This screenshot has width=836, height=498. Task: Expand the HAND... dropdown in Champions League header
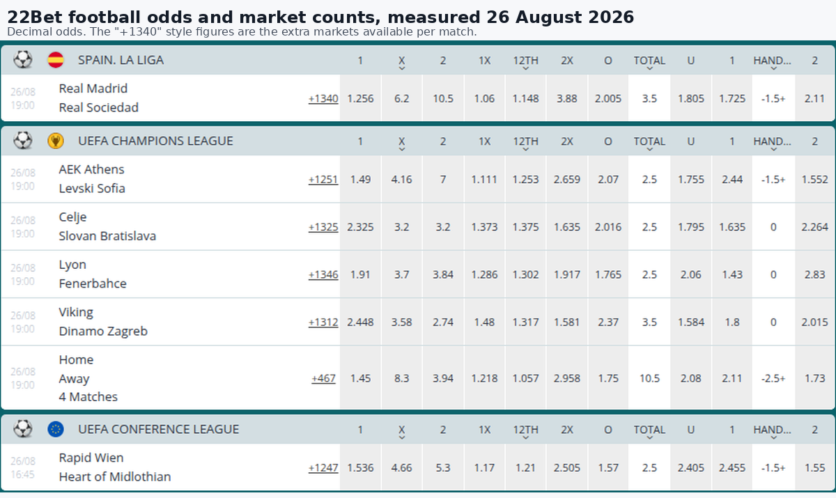pyautogui.click(x=773, y=149)
